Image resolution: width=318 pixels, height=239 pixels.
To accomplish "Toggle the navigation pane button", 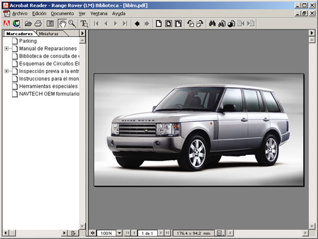I will [50, 23].
